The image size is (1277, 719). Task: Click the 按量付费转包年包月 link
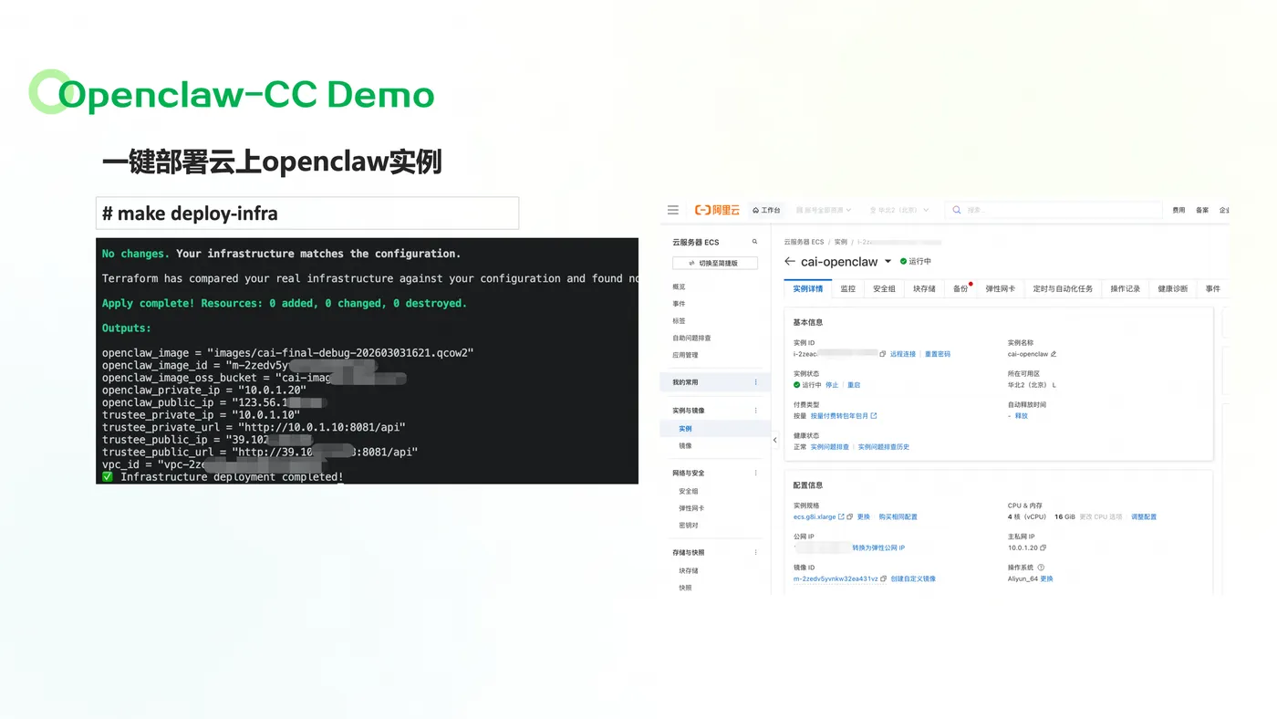(x=839, y=416)
